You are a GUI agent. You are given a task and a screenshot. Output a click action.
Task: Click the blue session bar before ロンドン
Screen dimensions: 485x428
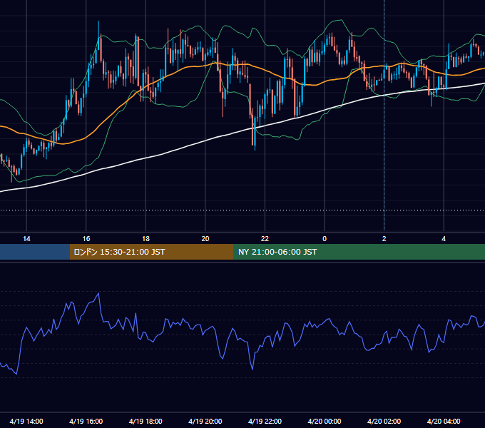35,252
